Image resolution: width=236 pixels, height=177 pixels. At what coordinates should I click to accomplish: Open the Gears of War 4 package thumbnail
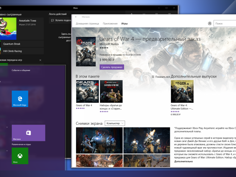click(87, 91)
